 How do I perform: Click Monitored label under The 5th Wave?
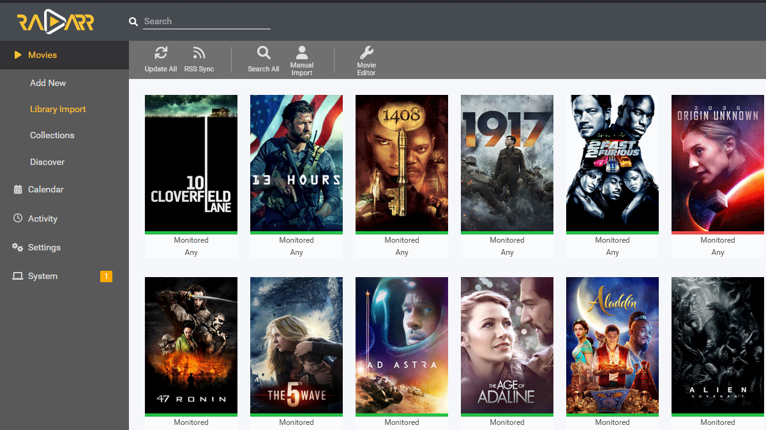pyautogui.click(x=296, y=422)
